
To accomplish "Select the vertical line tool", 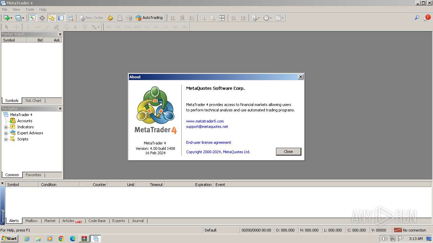I will point(28,27).
